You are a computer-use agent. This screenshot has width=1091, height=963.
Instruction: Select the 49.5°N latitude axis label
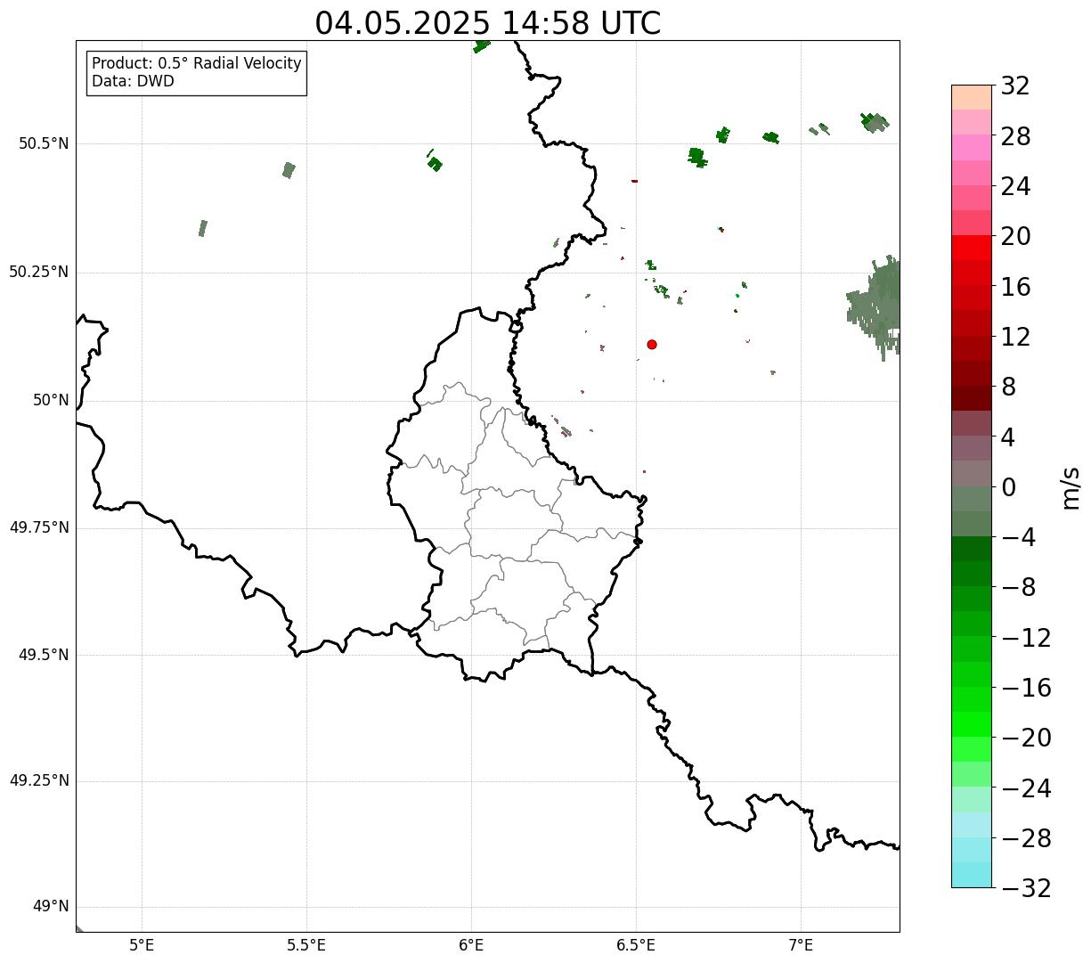44,655
